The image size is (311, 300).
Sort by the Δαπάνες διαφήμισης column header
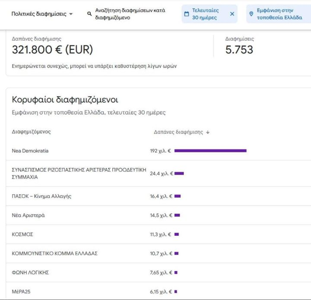pyautogui.click(x=178, y=132)
